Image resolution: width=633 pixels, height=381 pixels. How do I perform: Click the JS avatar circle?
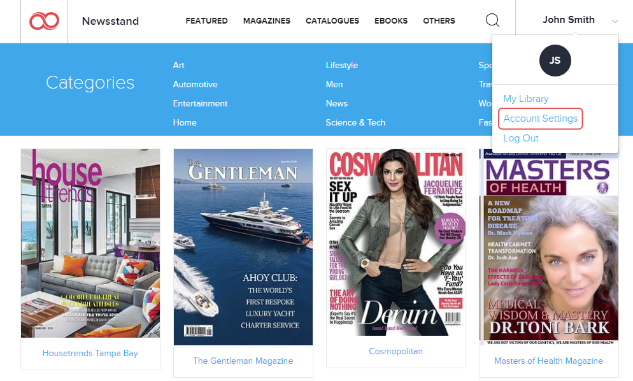click(x=555, y=61)
